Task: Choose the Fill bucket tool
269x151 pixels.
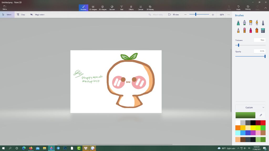Action: [263, 30]
